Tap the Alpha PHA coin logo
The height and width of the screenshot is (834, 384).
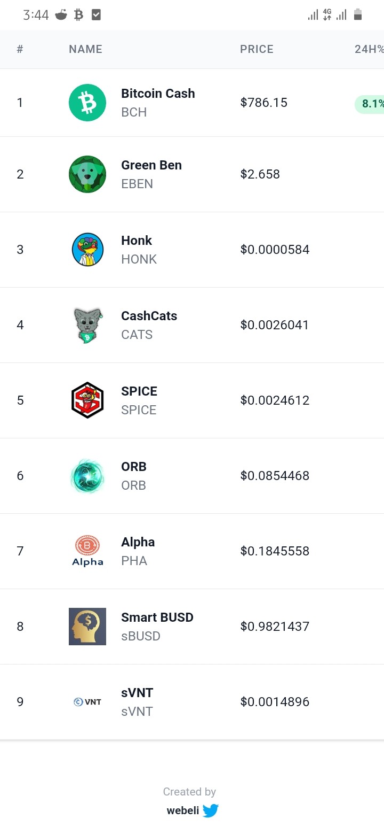87,551
